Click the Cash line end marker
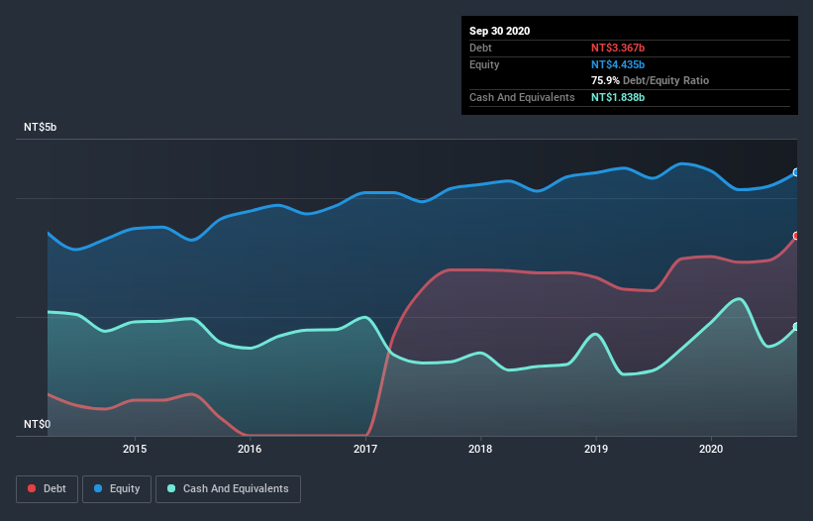Image resolution: width=813 pixels, height=521 pixels. click(796, 327)
